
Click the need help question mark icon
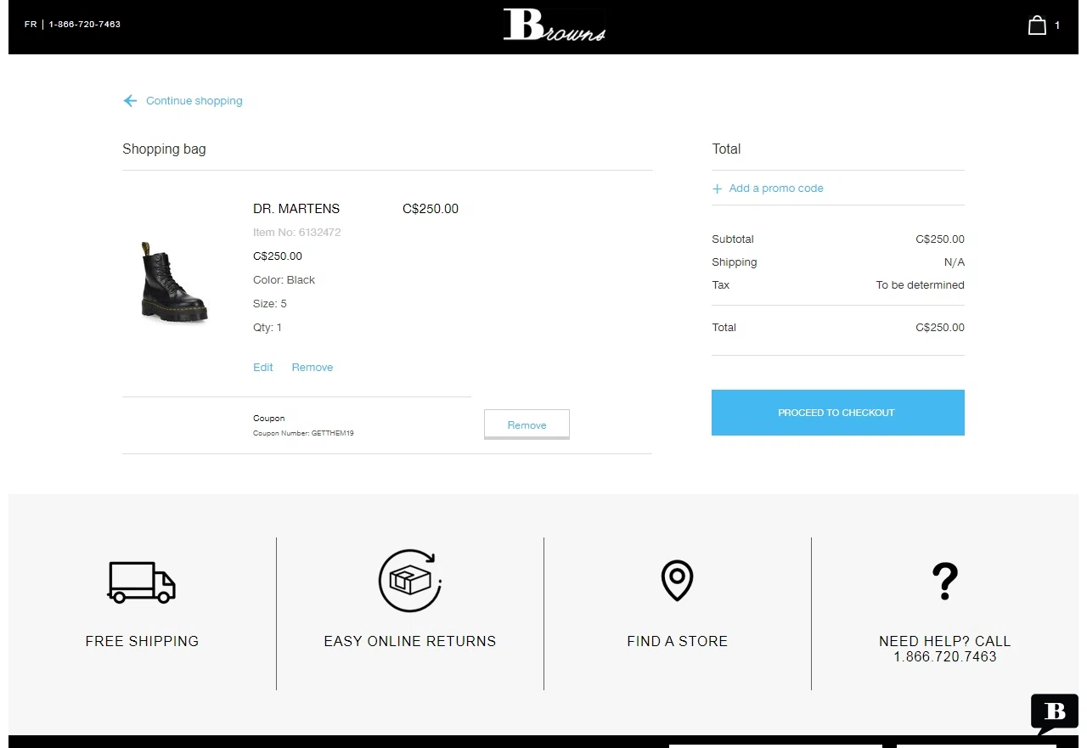(x=944, y=582)
